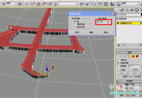Screen dimensions: 142x98
Task: Expand the 可编辑多边形 stack entry plus box
Action: 118,23
